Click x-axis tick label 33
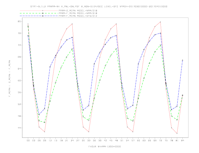The width and height of the screenshot is (199, 153). pos(89,140)
